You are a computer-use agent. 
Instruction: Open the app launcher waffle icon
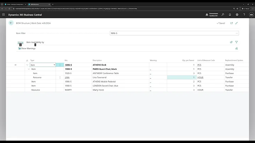4,15
